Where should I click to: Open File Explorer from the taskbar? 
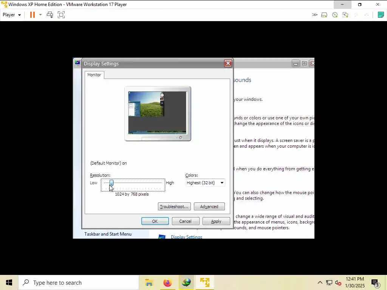click(149, 282)
